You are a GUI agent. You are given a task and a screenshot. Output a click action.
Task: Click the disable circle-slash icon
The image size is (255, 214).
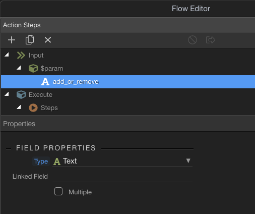pyautogui.click(x=193, y=40)
